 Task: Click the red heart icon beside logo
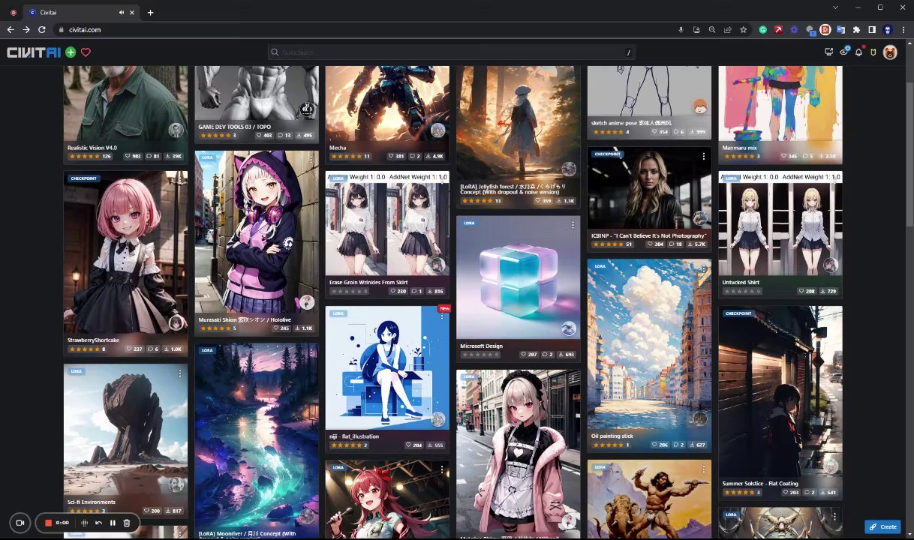[86, 52]
